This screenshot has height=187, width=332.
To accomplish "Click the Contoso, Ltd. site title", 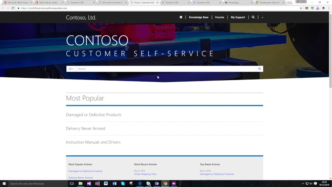I will [x=81, y=17].
